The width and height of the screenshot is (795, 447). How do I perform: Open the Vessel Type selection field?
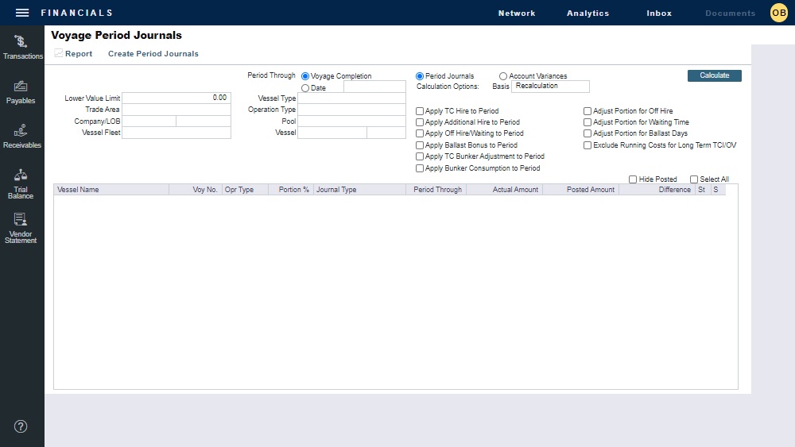click(x=351, y=98)
